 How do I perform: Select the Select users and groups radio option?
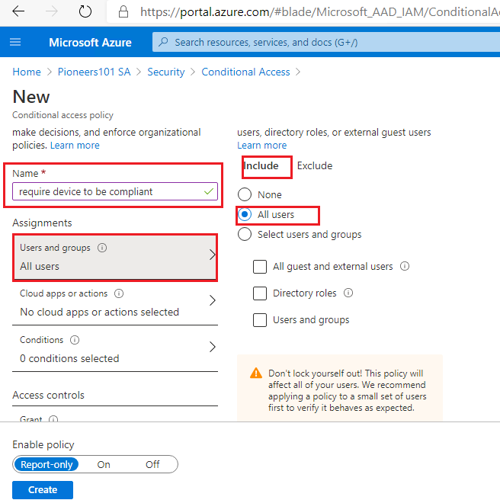tap(245, 235)
